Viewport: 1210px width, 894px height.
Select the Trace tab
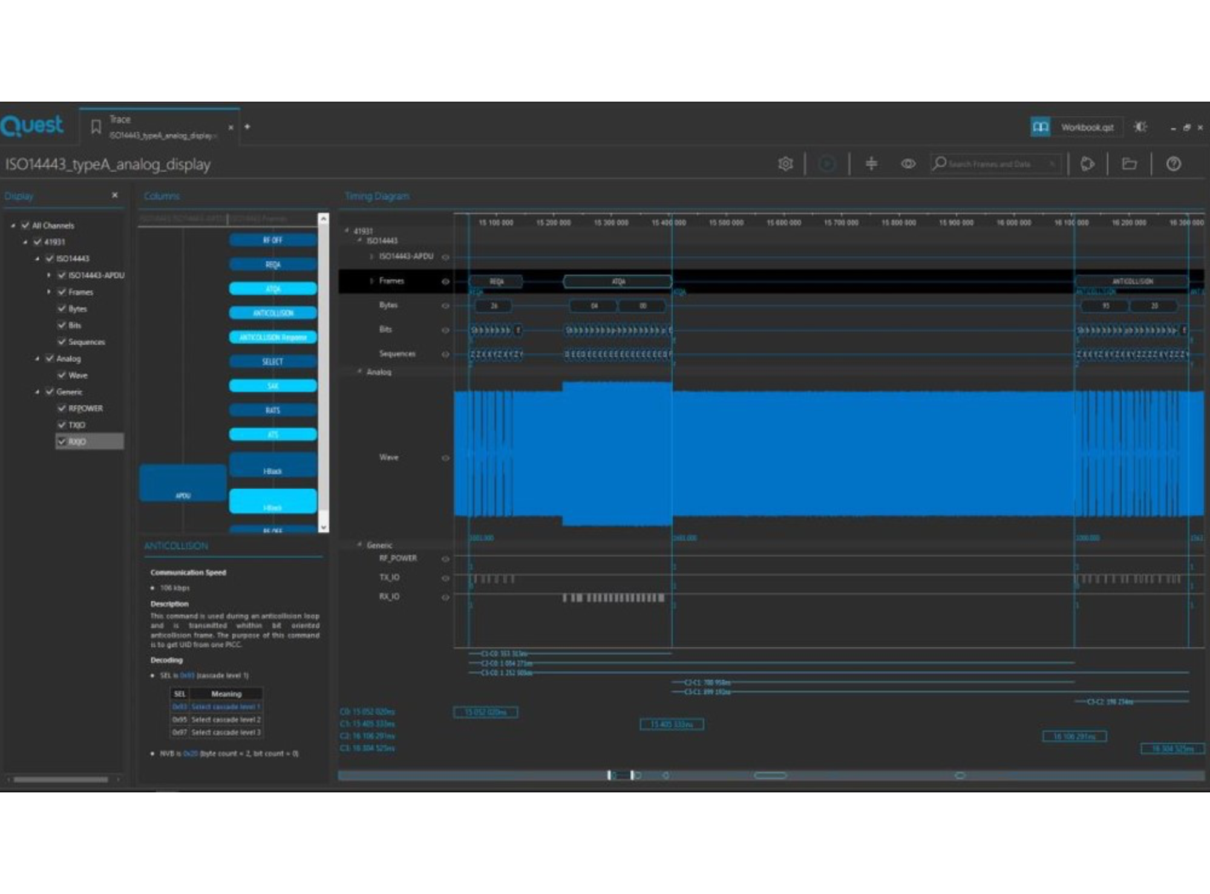pos(160,127)
